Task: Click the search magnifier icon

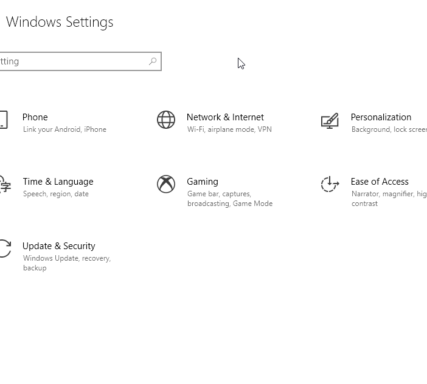Action: [153, 61]
